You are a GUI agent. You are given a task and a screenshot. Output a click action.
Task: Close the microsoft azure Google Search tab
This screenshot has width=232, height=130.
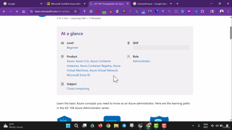[x=171, y=4]
